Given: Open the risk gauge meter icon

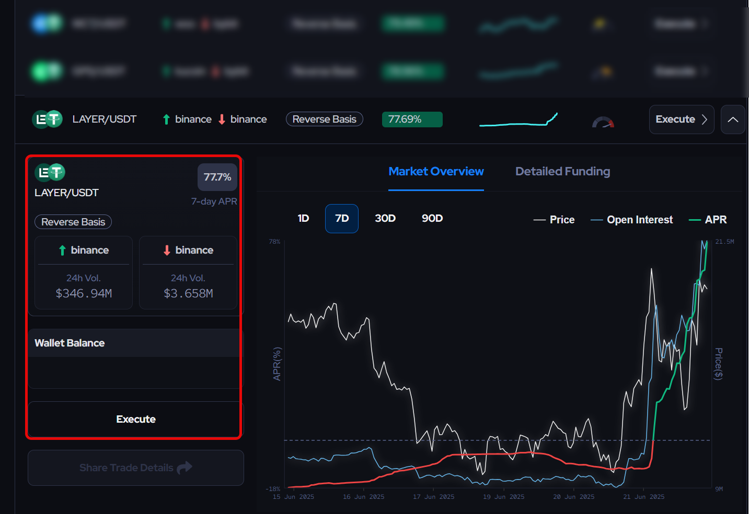Looking at the screenshot, I should click(x=603, y=122).
